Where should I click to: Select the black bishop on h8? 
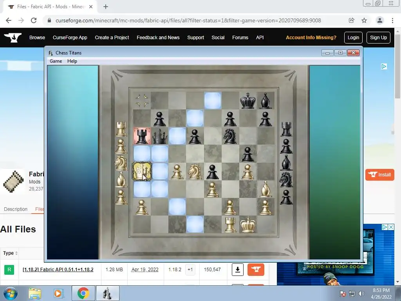coord(266,101)
